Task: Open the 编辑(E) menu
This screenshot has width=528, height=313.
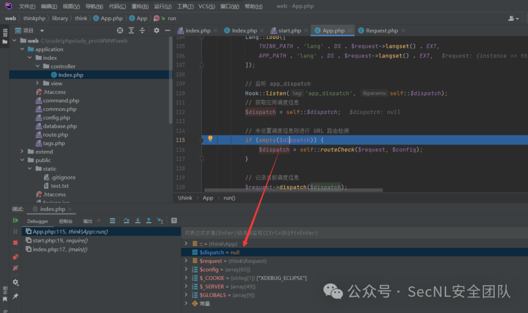Action: 49,6
